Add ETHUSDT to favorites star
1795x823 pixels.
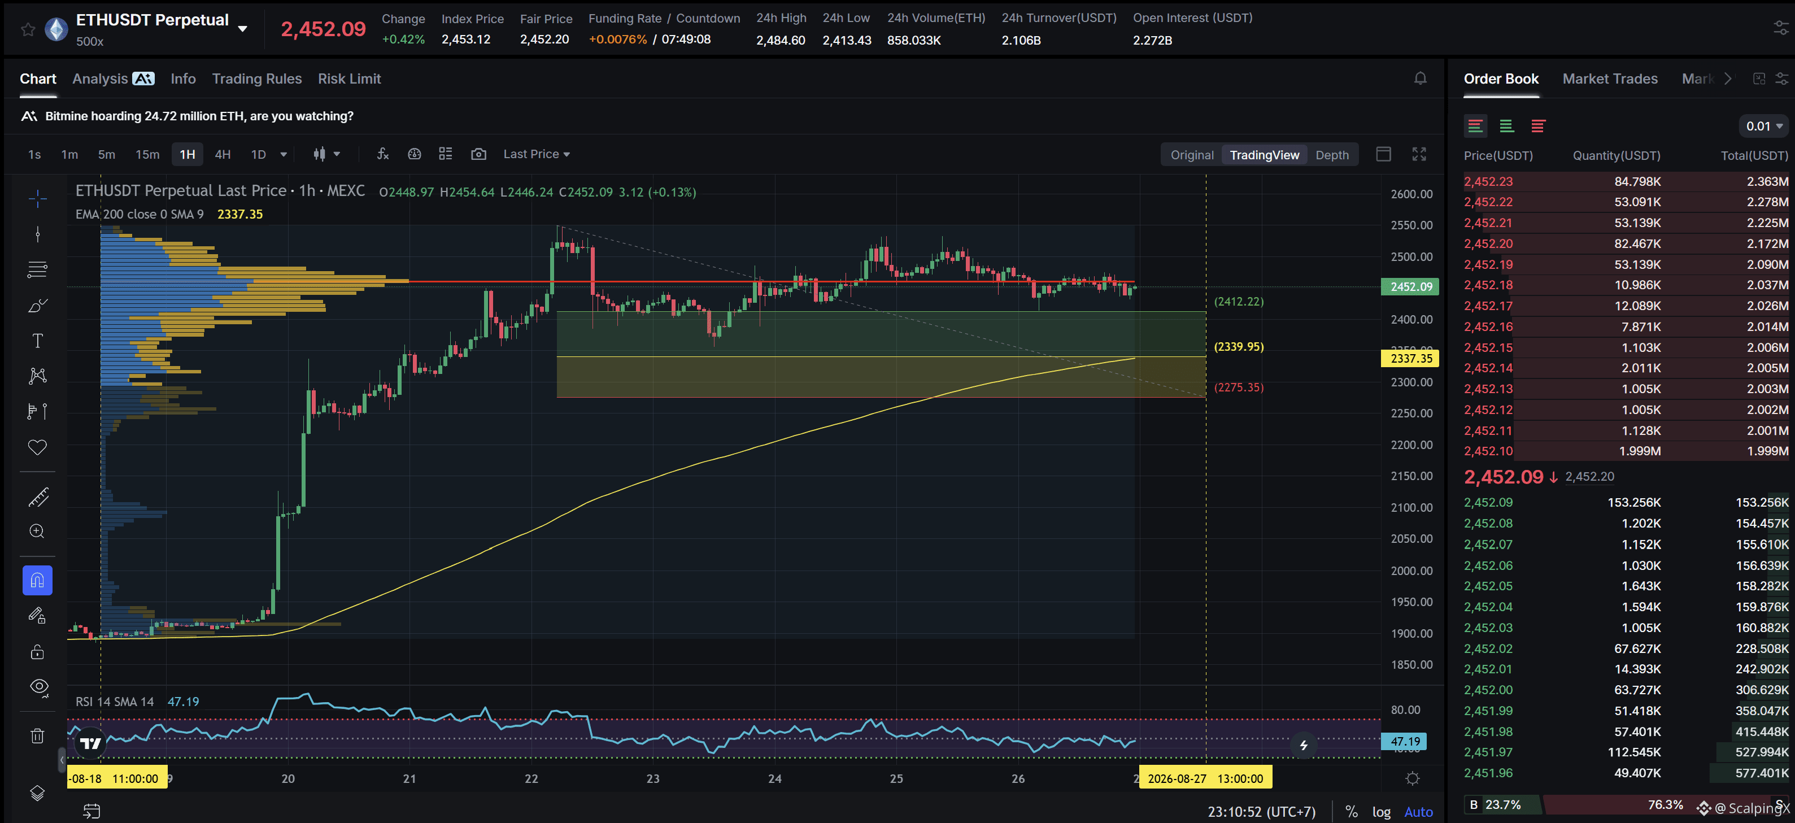point(28,29)
